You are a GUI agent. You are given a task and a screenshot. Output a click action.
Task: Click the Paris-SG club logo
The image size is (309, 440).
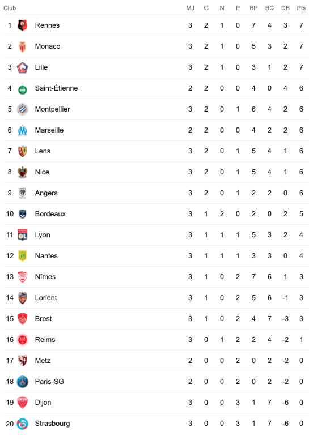click(x=23, y=382)
